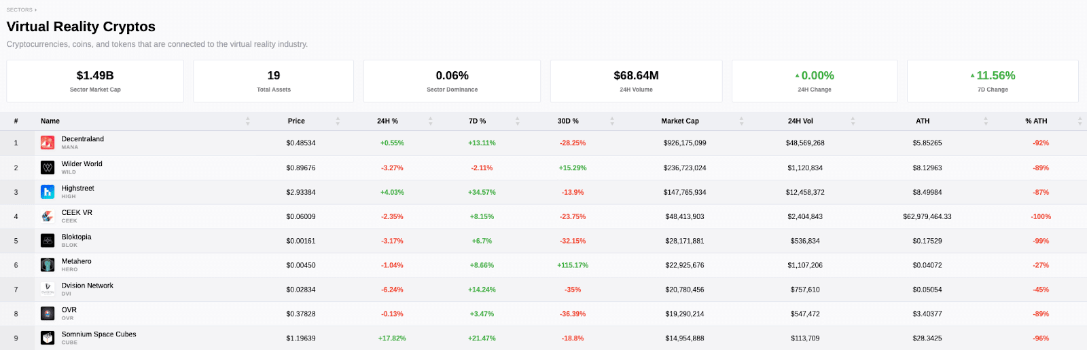The image size is (1087, 350).
Task: Click the Sector Dominance 0.06% card
Action: click(x=452, y=81)
